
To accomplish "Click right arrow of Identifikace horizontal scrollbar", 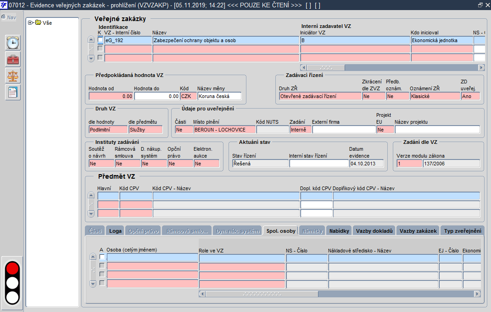I will click(481, 67).
